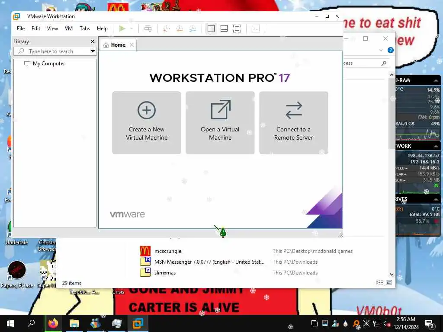
Task: Toggle the thumbnail bar view icon
Action: coord(224,29)
